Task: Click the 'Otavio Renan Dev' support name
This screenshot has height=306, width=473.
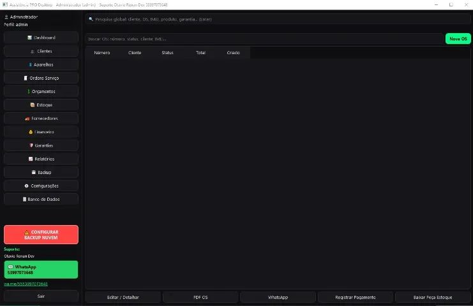Action: click(x=19, y=256)
